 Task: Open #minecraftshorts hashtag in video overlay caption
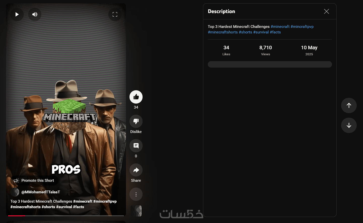pyautogui.click(x=25, y=207)
